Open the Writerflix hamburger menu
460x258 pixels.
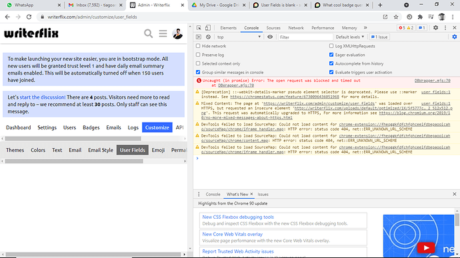163,33
